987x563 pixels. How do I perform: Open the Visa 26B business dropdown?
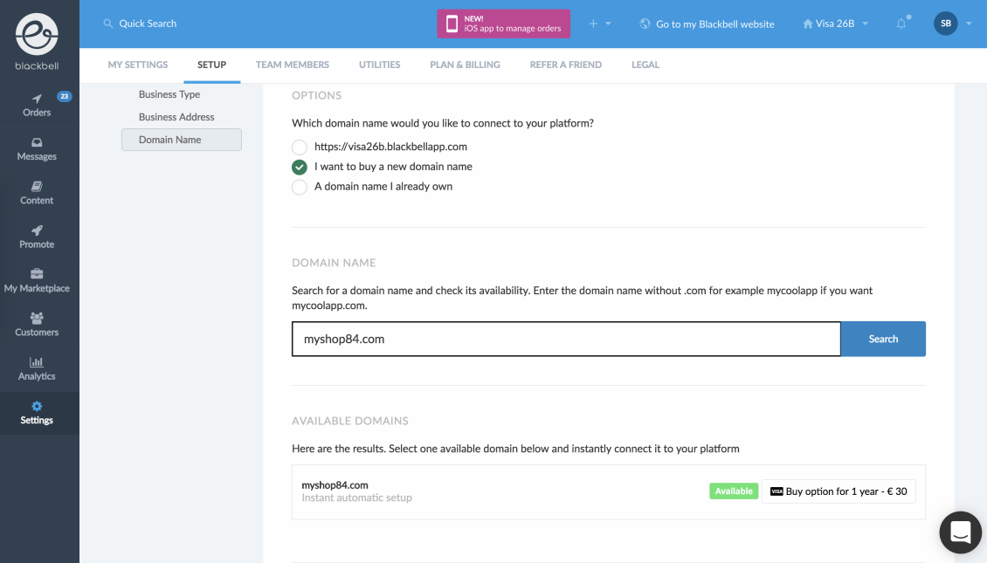[x=836, y=24]
